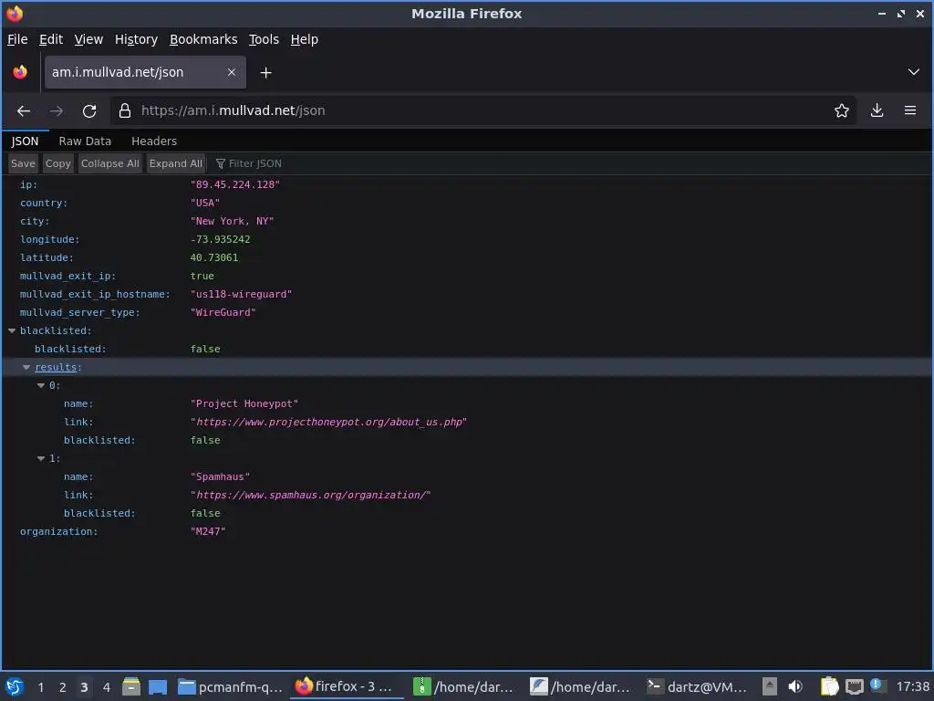Open the File menu
The width and height of the screenshot is (934, 701).
pyautogui.click(x=17, y=39)
